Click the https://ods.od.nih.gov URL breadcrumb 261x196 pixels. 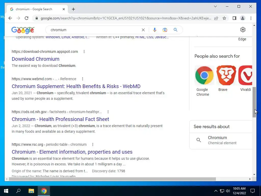coord(57,112)
